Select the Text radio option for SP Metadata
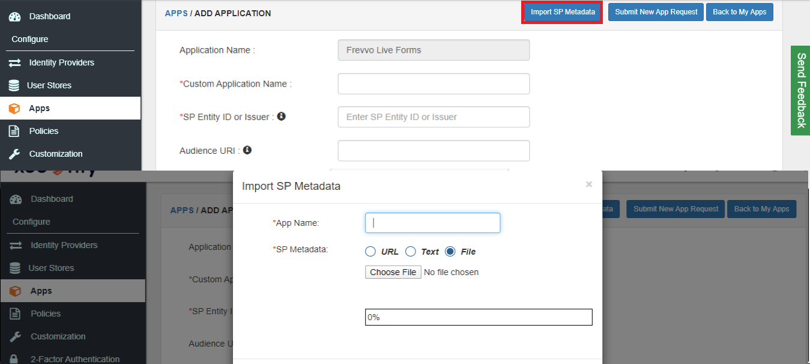810x364 pixels. [411, 252]
